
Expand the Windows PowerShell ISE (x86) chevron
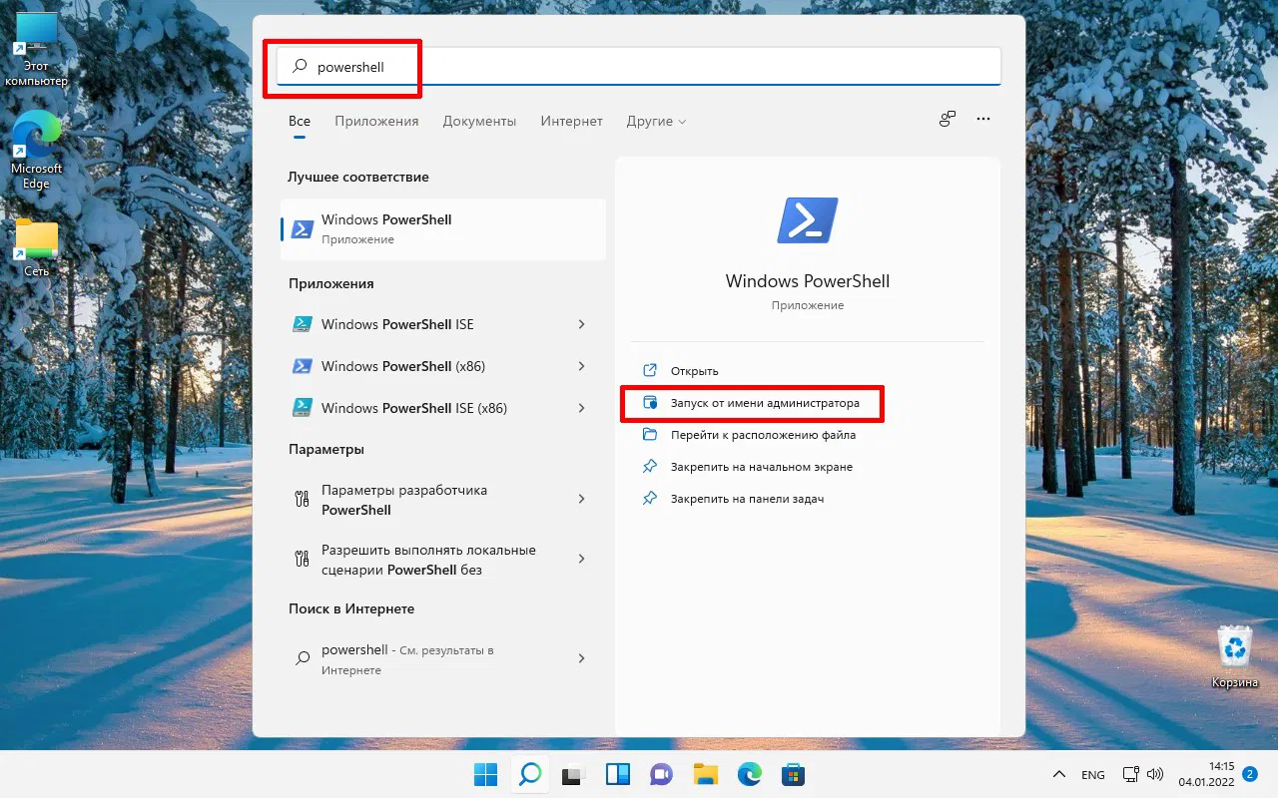click(x=582, y=408)
